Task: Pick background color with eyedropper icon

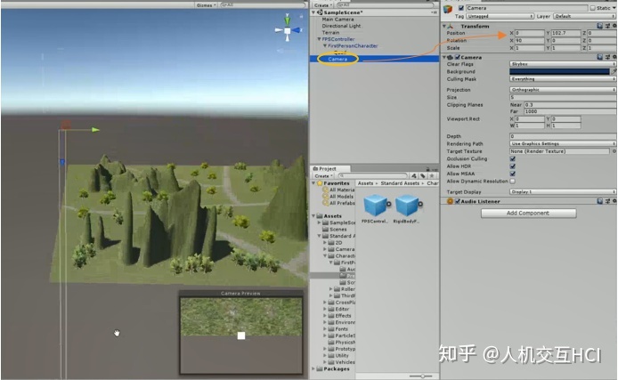Action: click(x=614, y=71)
